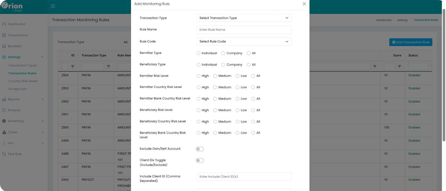
Task: Click the Test Rule sidebar icon
Action: (x=4, y=154)
